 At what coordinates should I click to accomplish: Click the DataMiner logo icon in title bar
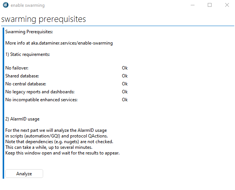[6, 5]
